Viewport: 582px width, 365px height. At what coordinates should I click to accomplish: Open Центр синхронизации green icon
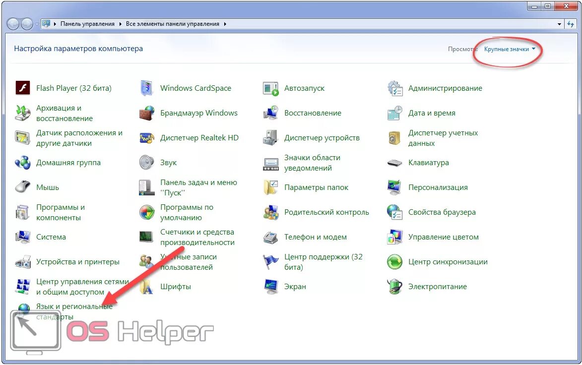pos(394,262)
